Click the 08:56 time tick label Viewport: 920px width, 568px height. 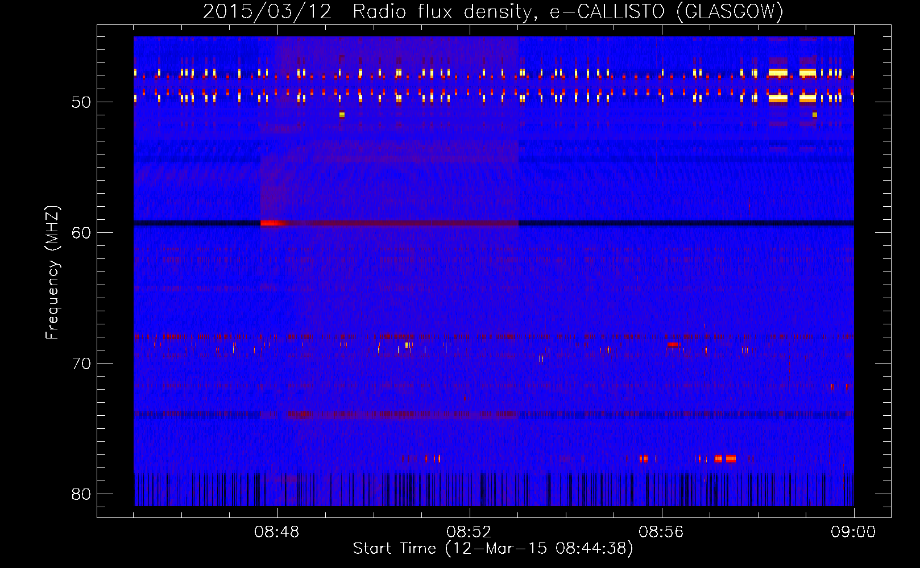661,532
